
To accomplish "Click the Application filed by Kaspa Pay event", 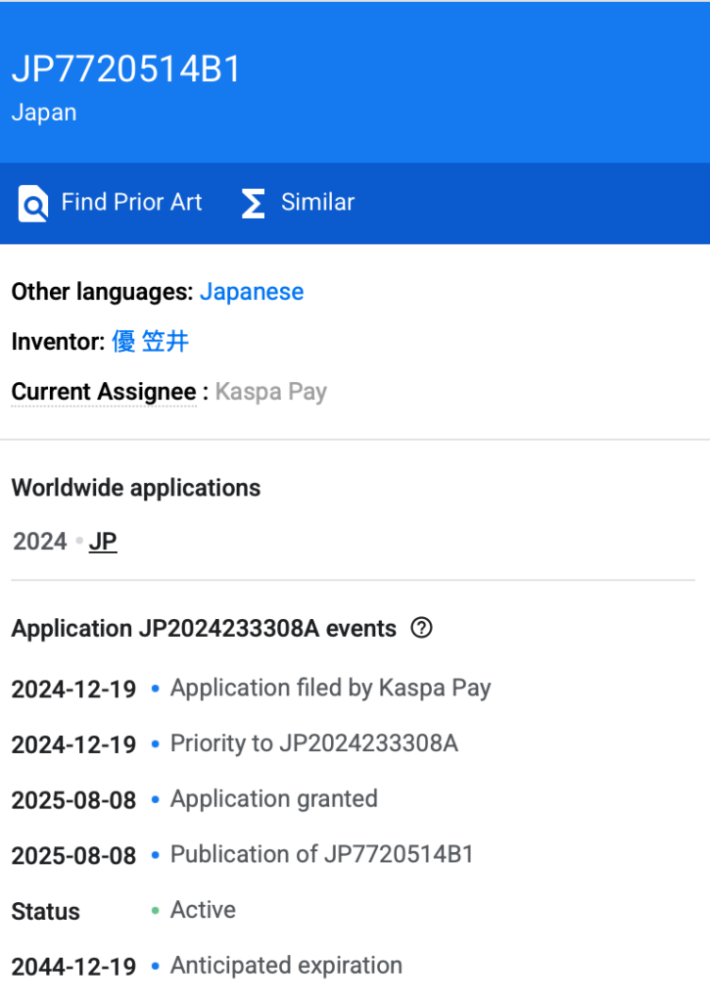I will 330,689.
